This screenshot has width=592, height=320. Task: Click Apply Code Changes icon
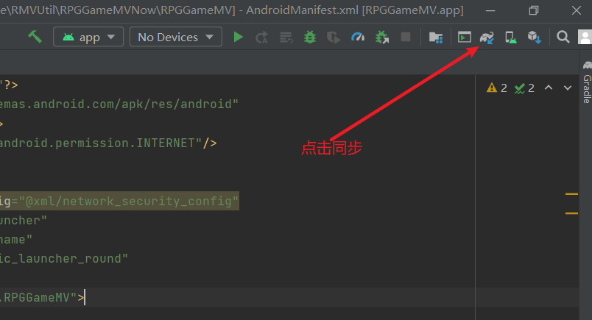tap(286, 38)
